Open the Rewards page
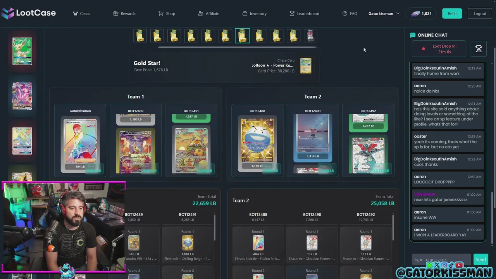 [124, 14]
